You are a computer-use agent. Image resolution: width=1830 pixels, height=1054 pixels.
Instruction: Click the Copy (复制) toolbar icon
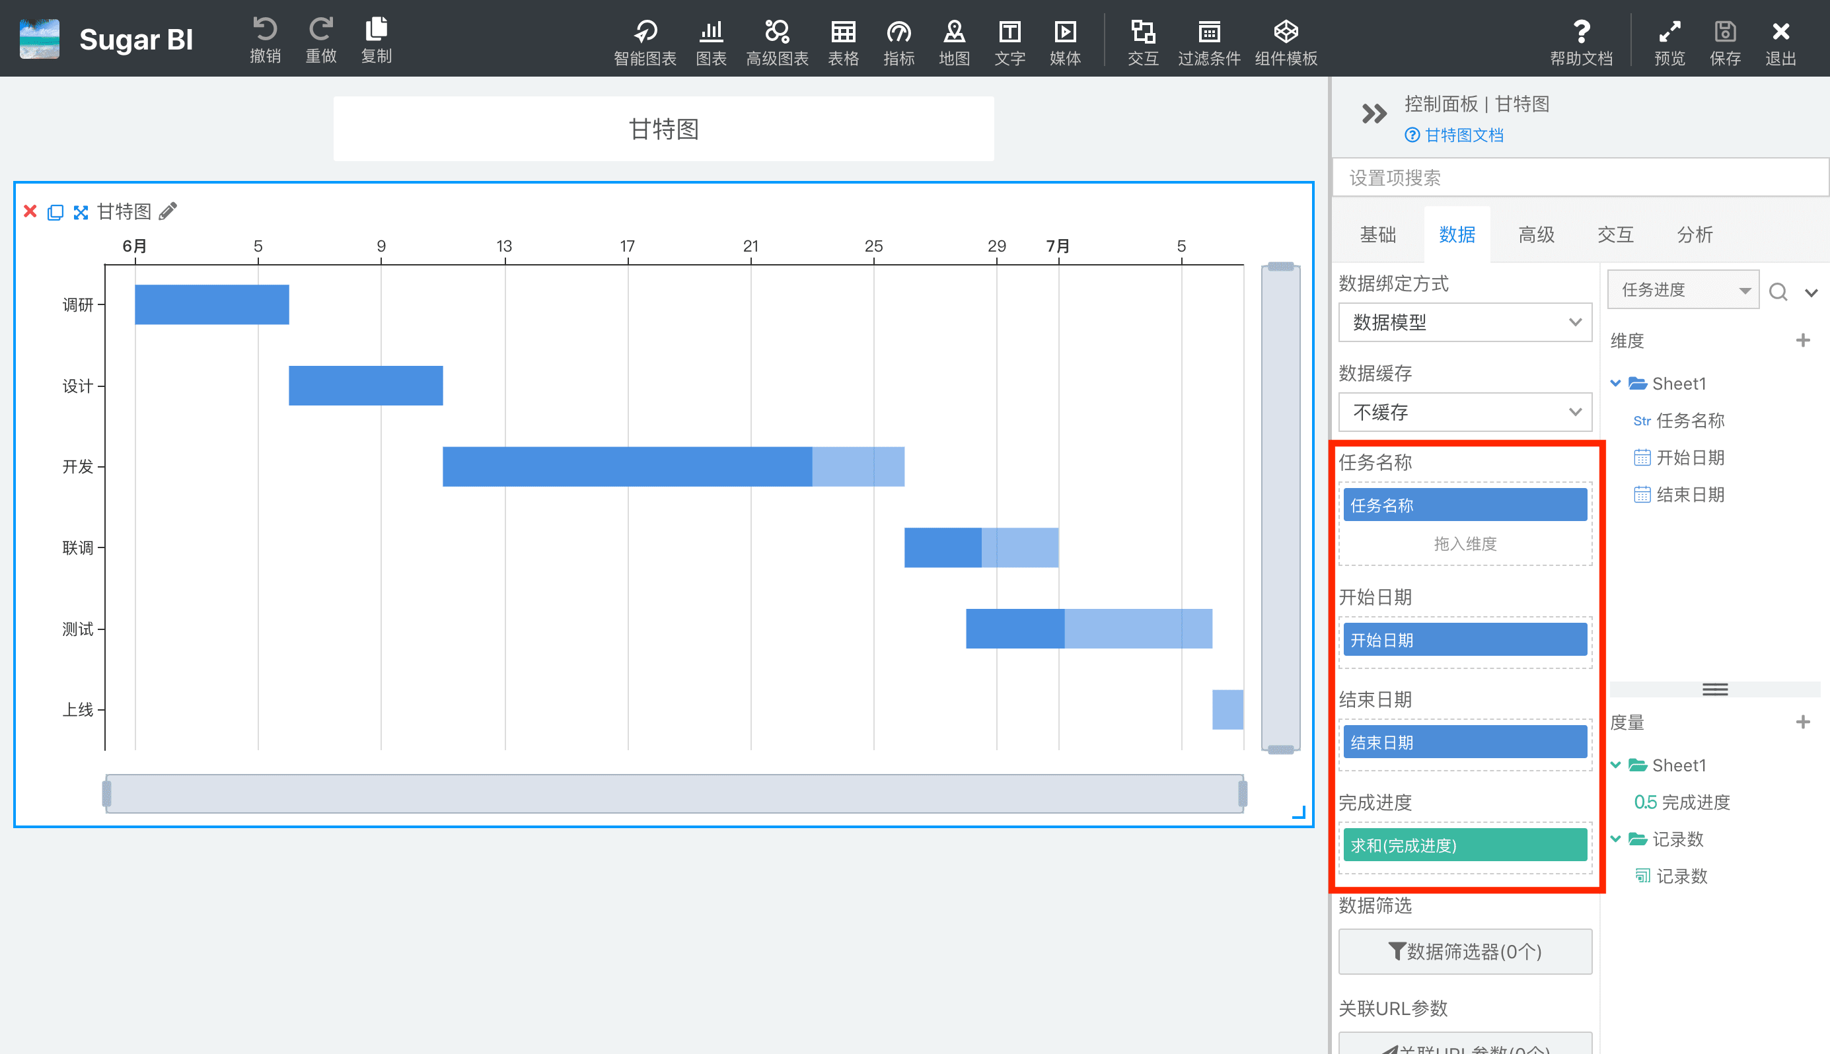[377, 40]
